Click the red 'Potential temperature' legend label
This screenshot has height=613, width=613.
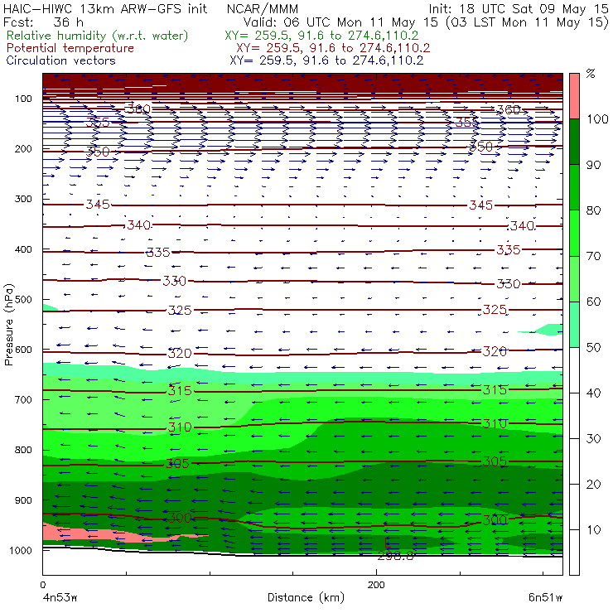click(70, 48)
